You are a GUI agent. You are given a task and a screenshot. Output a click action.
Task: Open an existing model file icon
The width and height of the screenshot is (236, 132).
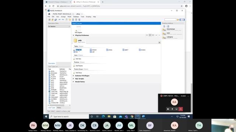click(x=52, y=20)
